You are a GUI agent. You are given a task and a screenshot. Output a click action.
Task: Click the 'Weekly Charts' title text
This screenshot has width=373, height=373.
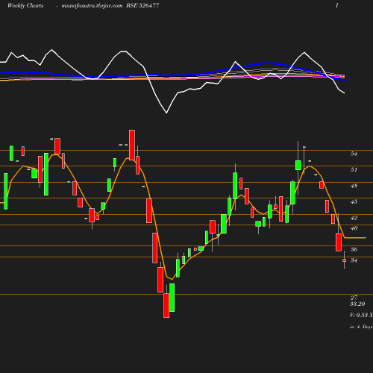[25, 5]
